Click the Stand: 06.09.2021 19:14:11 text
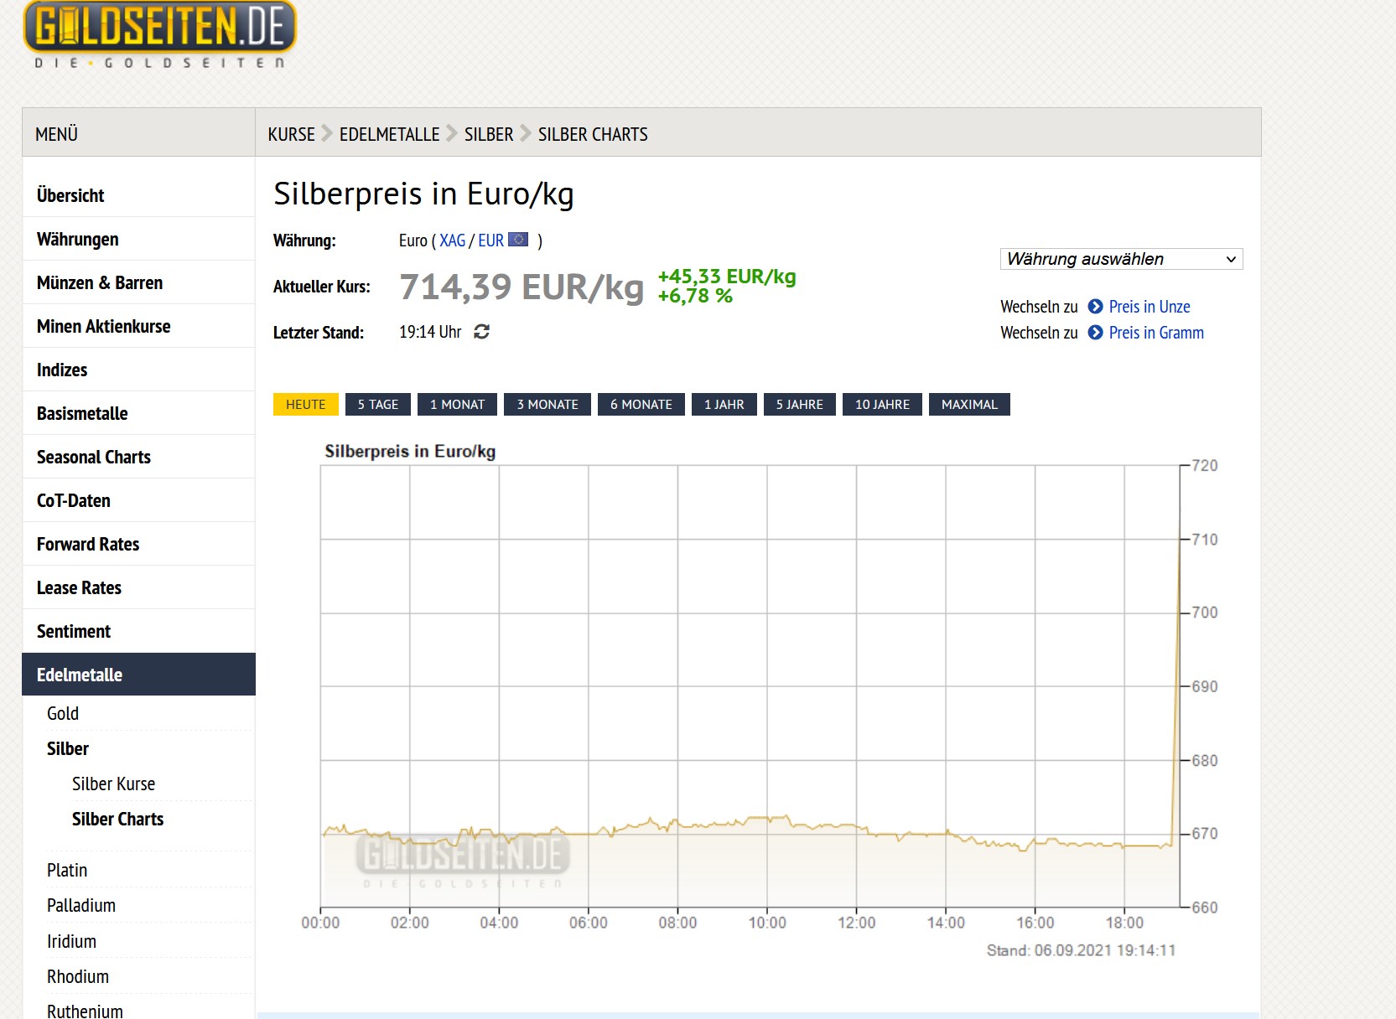Viewport: 1396px width, 1019px height. coord(1081,950)
